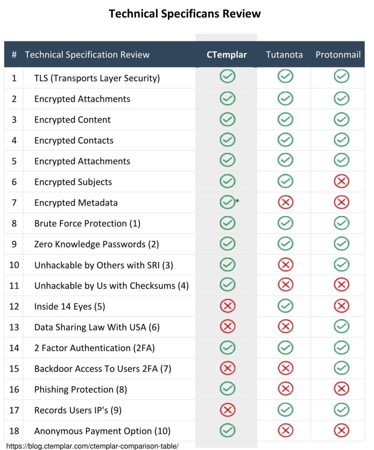Open the blog.ctemplar.com comparison table link
This screenshot has width=374, height=450.
92,446
